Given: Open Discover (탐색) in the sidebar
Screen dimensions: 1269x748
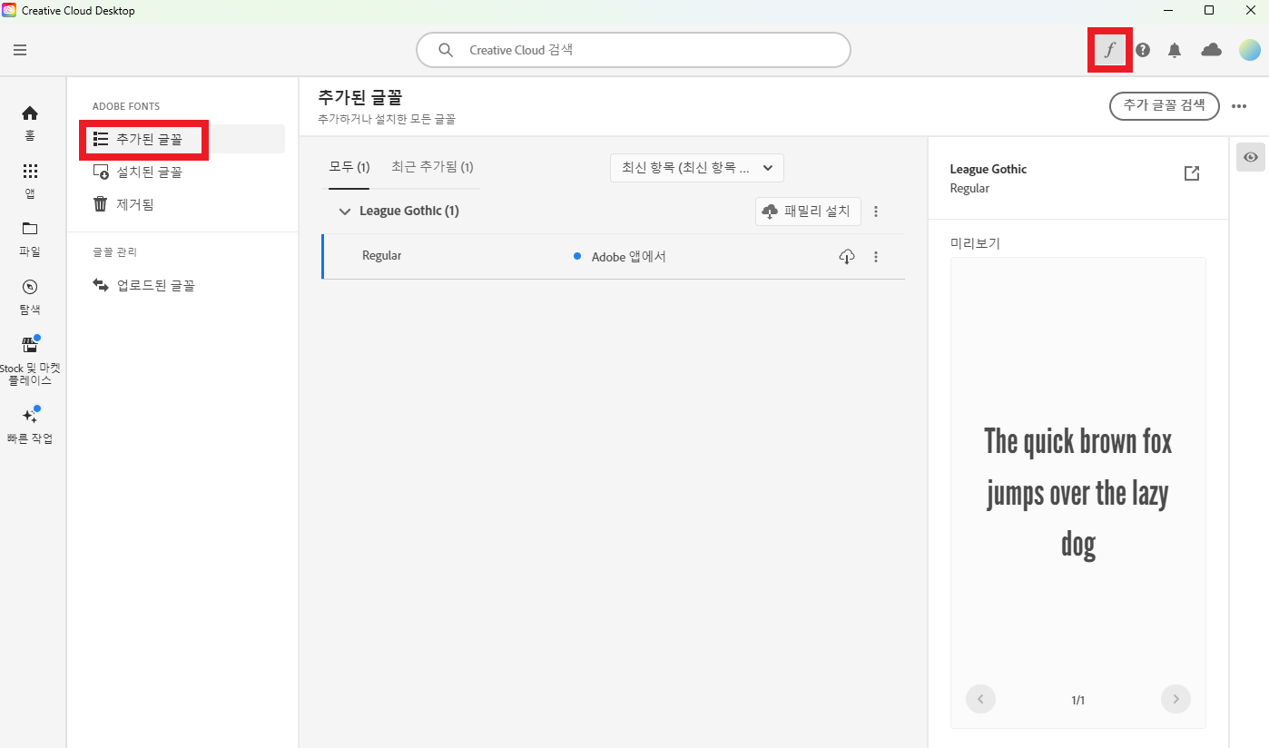Looking at the screenshot, I should 30,297.
